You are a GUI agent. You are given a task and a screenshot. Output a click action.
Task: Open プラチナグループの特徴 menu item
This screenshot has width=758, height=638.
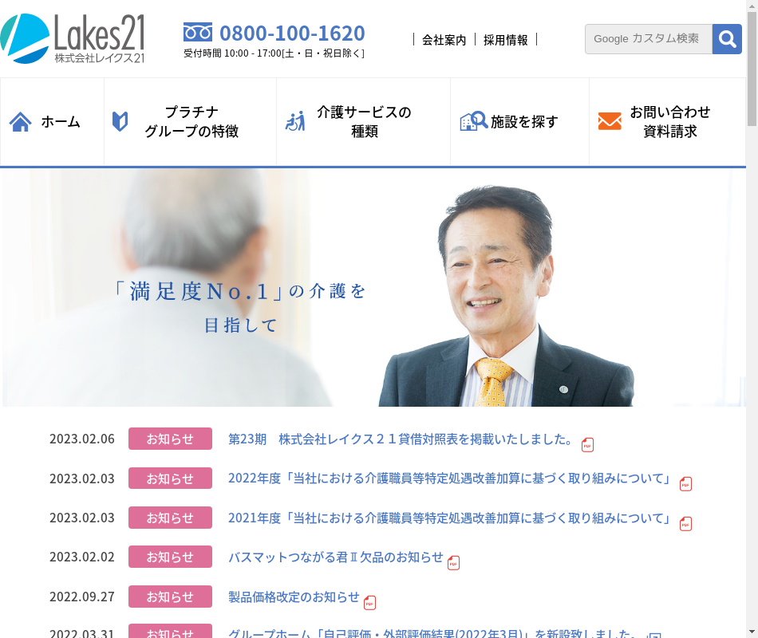[x=191, y=122]
